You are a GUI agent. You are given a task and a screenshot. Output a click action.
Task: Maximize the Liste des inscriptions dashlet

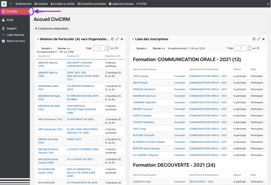point(259,39)
